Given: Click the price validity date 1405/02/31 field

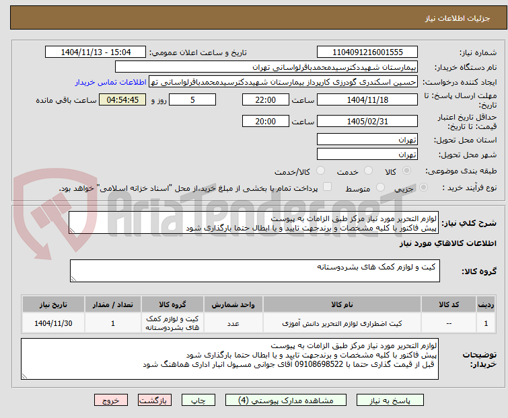Looking at the screenshot, I should tap(367, 121).
